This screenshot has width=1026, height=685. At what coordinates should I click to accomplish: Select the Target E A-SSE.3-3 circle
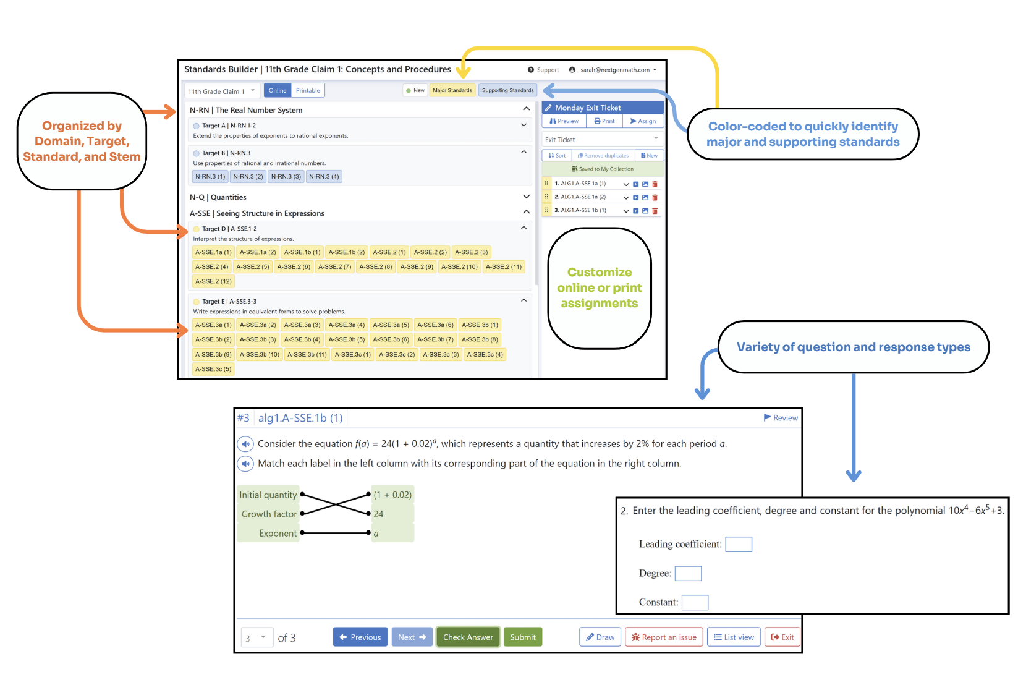click(x=197, y=302)
